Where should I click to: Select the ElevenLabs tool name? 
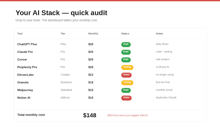25,75
